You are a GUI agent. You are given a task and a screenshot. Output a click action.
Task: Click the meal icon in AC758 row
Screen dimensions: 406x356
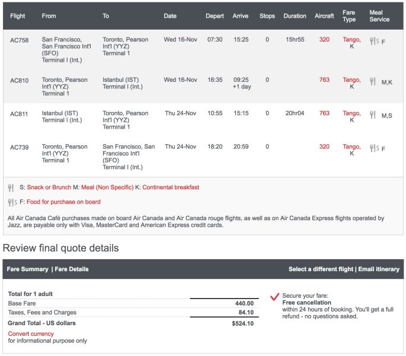point(375,41)
